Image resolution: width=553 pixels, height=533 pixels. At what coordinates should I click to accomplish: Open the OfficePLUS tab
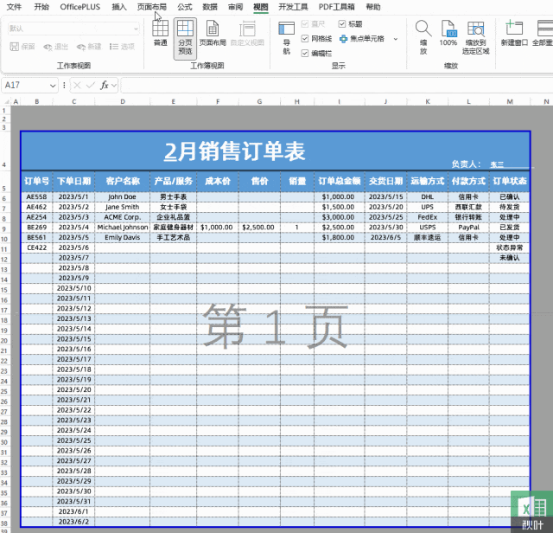pos(80,7)
